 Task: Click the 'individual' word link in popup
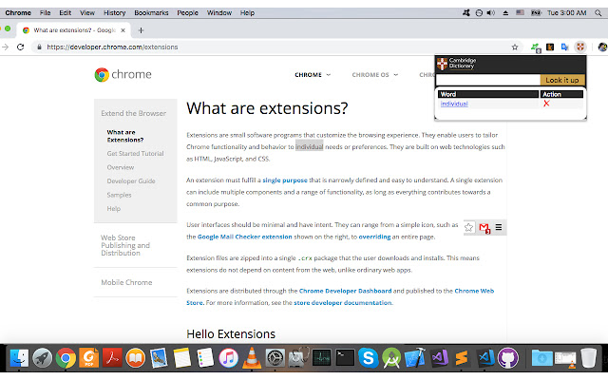[454, 104]
